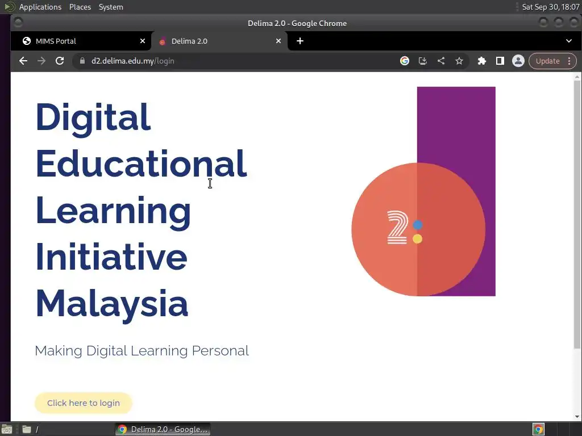
Task: Click the Delima 2 logo graphic
Action: [423, 192]
